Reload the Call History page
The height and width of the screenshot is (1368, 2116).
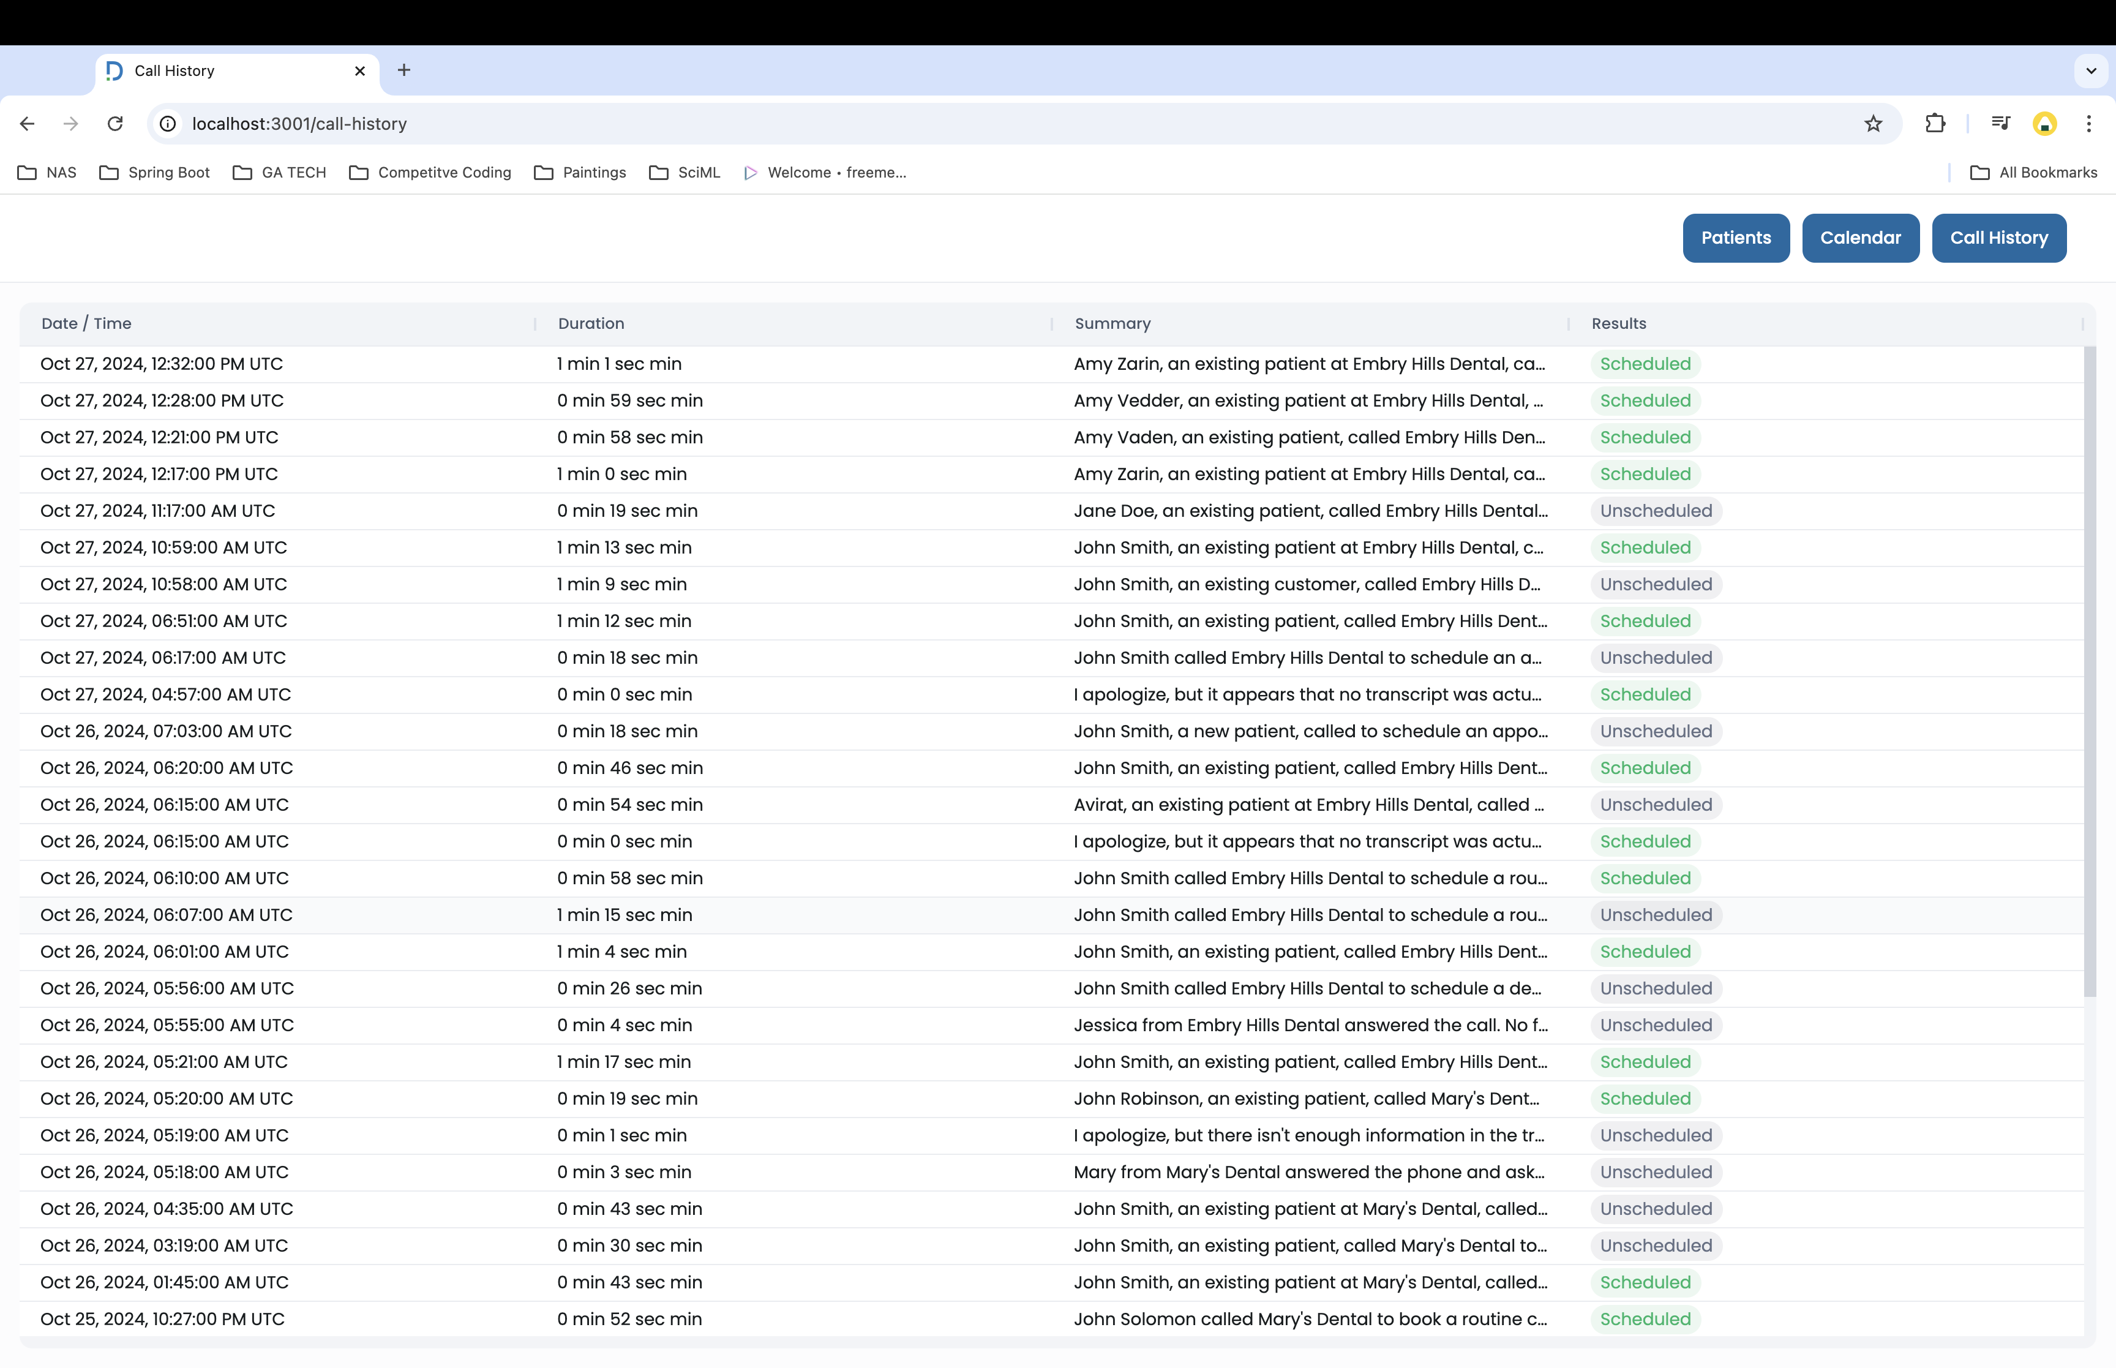(116, 124)
